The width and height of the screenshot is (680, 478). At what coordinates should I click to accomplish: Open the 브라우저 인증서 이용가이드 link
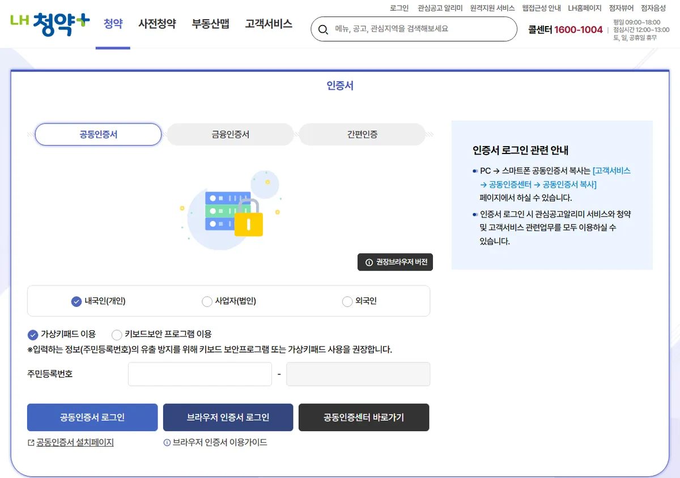[x=219, y=442]
